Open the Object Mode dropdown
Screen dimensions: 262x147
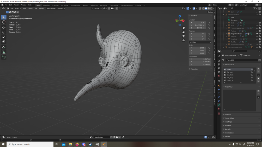14,8
